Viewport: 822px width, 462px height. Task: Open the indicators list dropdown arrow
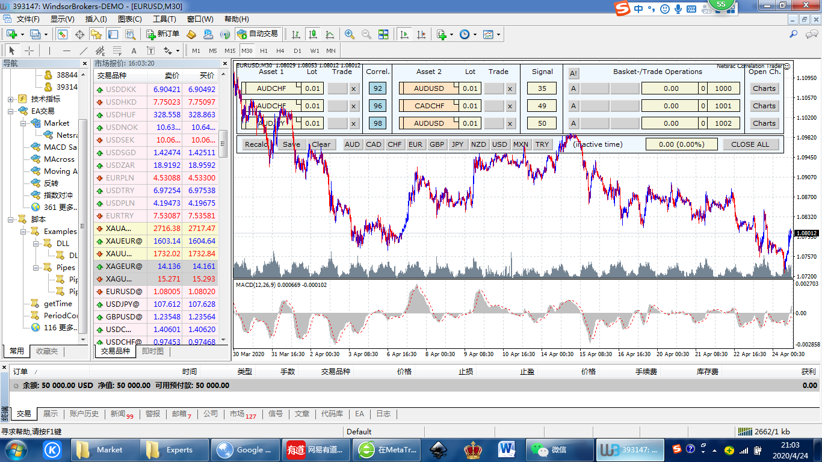click(451, 34)
